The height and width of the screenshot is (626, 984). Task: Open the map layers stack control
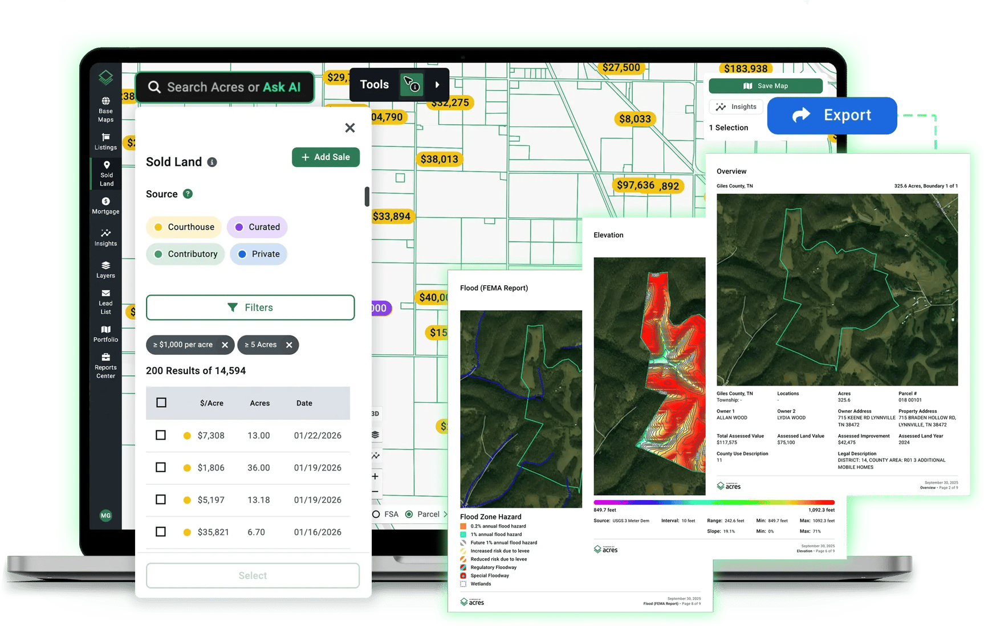(x=375, y=435)
